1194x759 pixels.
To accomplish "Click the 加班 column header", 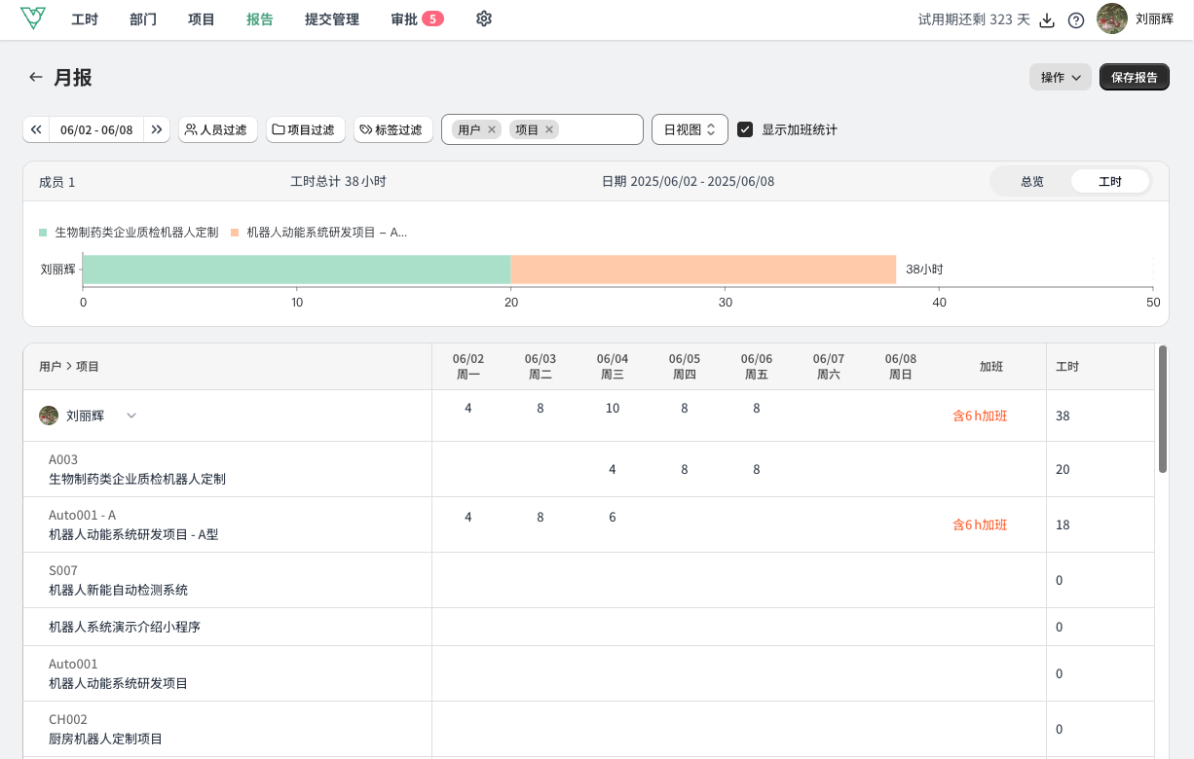I will (991, 367).
